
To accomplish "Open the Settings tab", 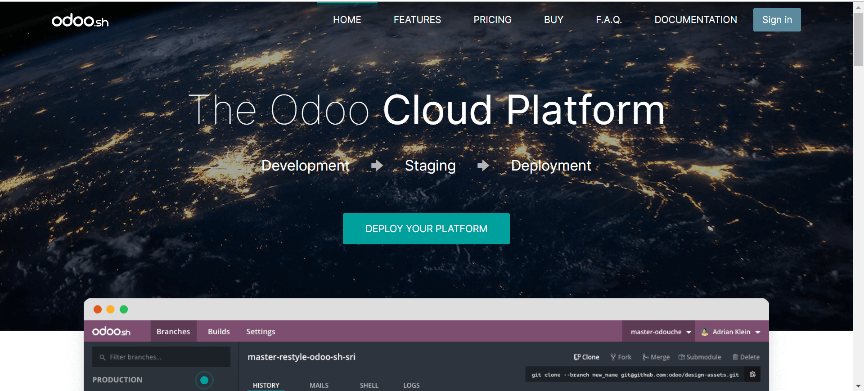I will (261, 332).
